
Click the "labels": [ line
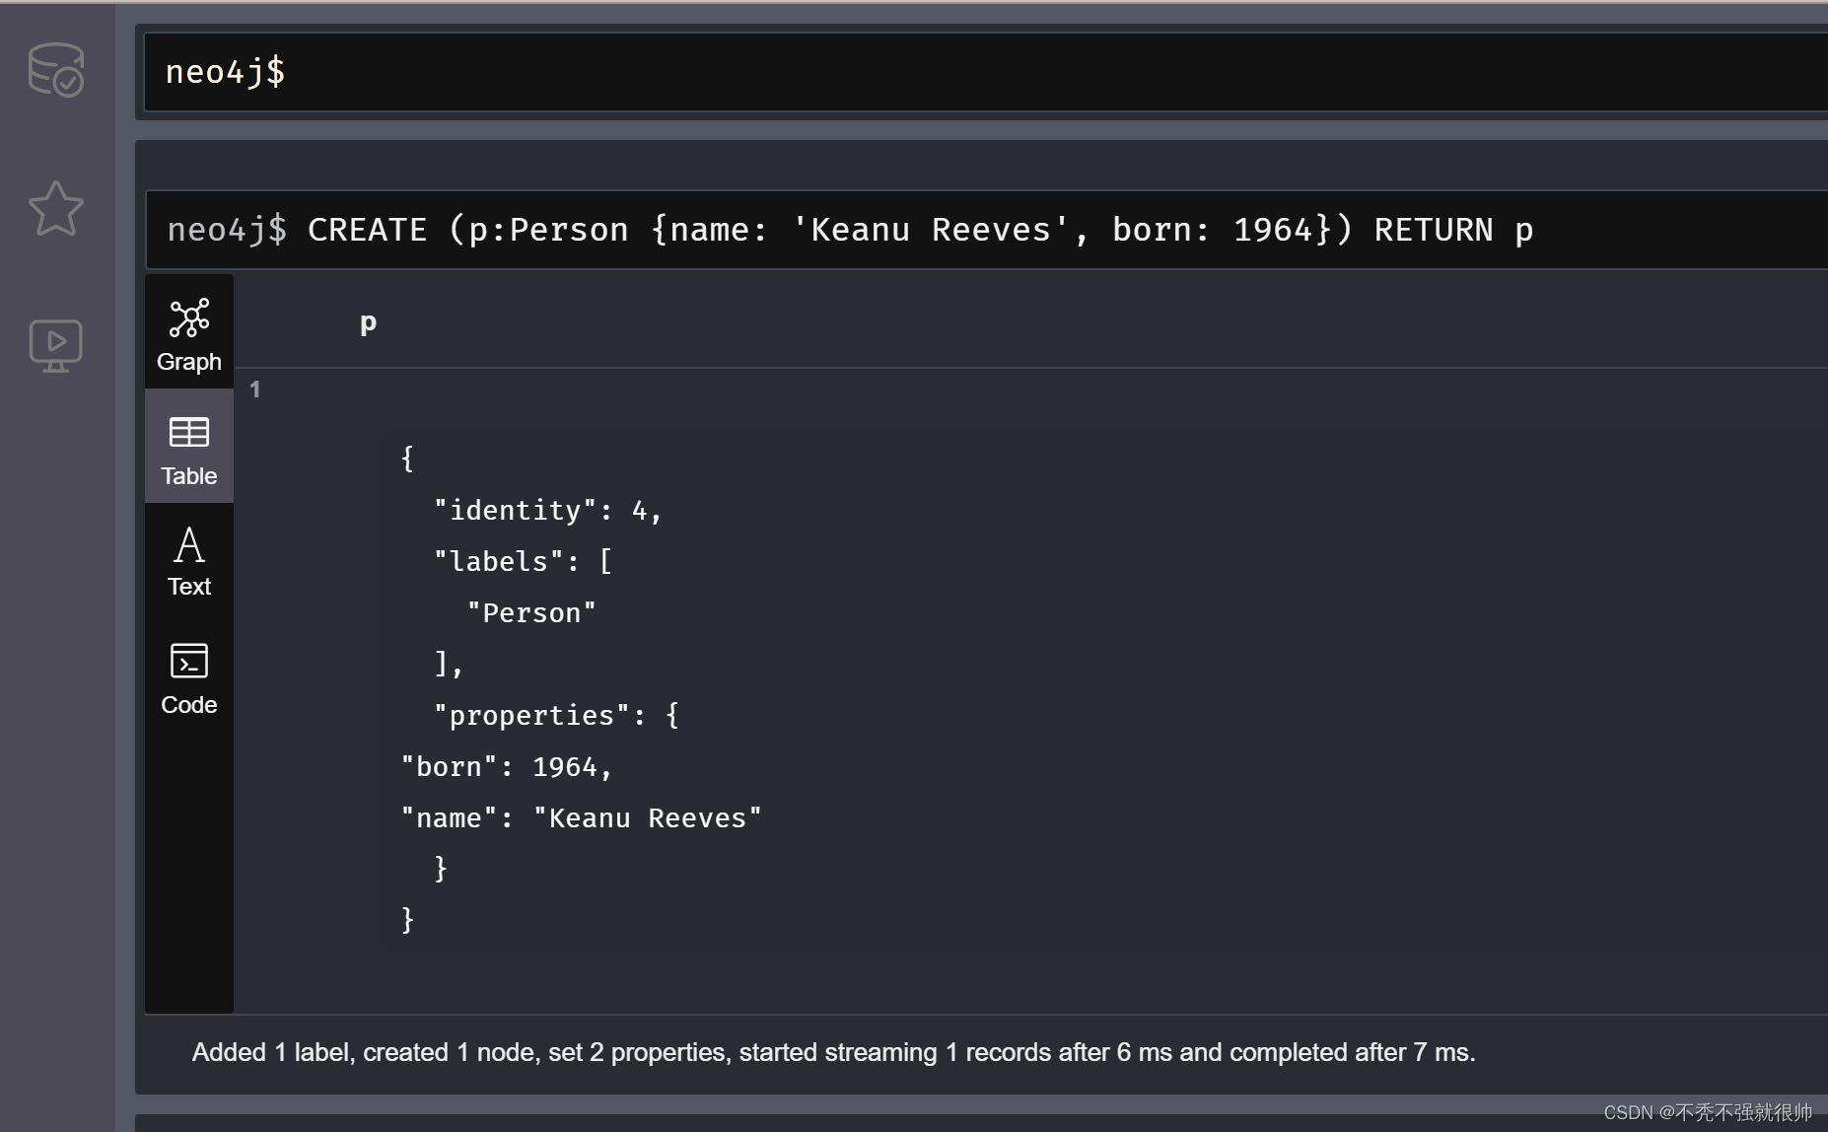point(524,562)
